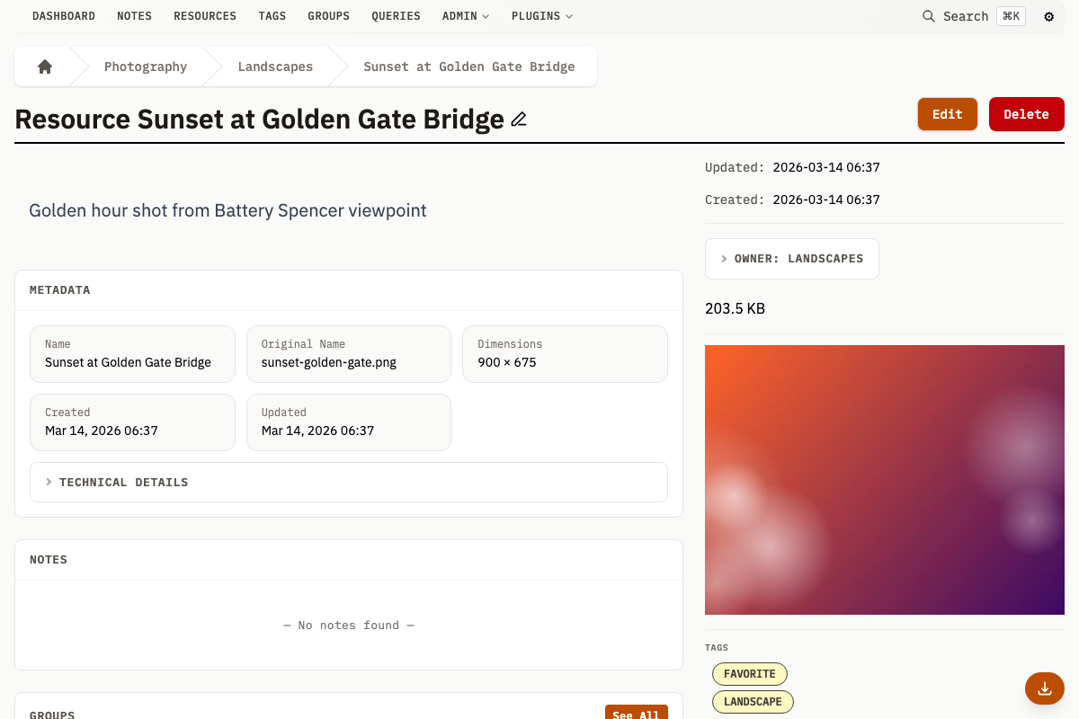The width and height of the screenshot is (1079, 719).
Task: Click the sunset image preview
Action: point(885,479)
